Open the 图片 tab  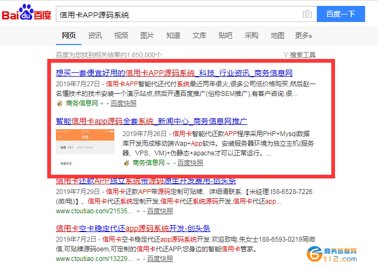pos(147,35)
